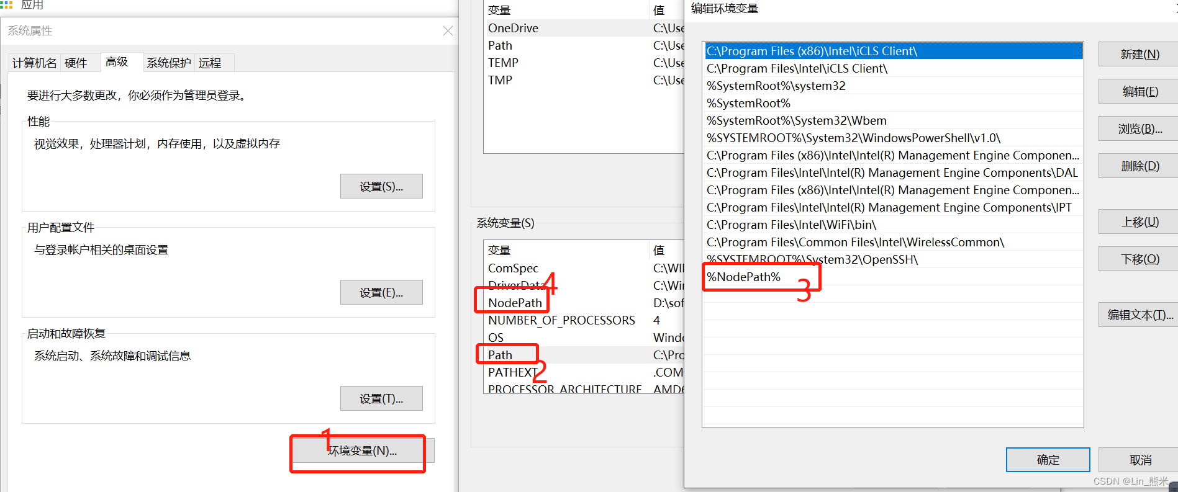Viewport: 1178px width, 492px height.
Task: Click 下移(O) to move entry down
Action: click(x=1139, y=259)
